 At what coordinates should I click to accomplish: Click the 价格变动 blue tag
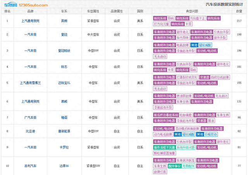point(211,134)
